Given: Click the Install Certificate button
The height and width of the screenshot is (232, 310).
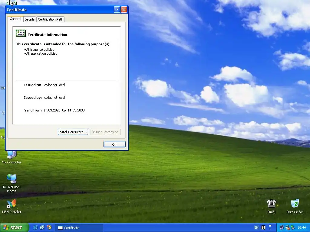Looking at the screenshot, I should point(73,132).
